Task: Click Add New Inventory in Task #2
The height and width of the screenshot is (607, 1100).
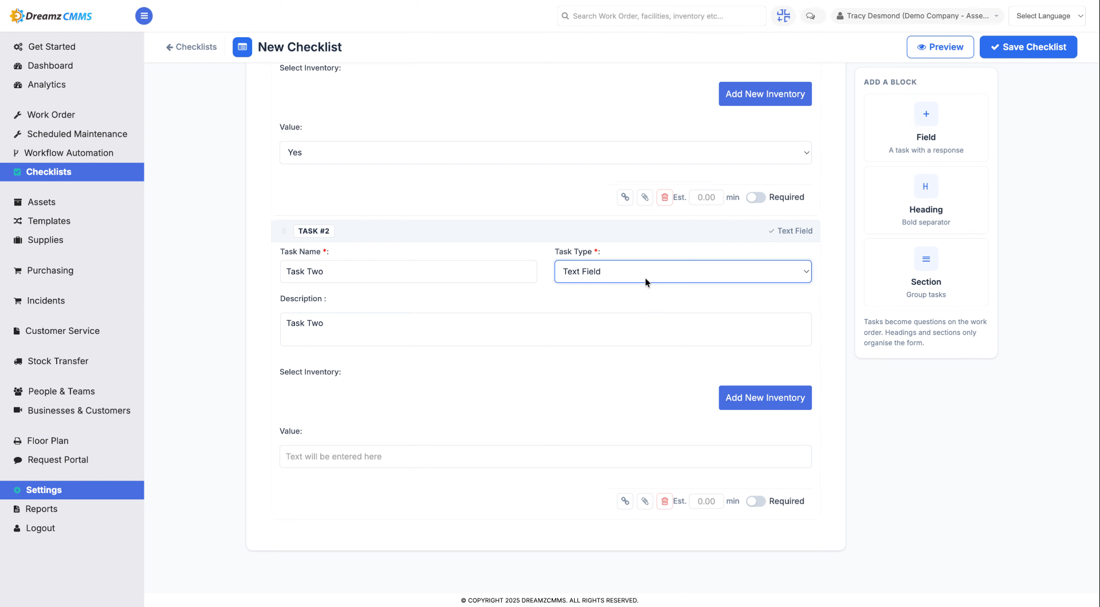Action: [765, 398]
